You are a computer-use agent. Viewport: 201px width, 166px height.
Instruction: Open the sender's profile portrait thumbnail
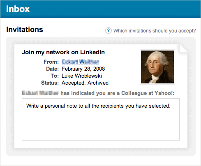157,67
